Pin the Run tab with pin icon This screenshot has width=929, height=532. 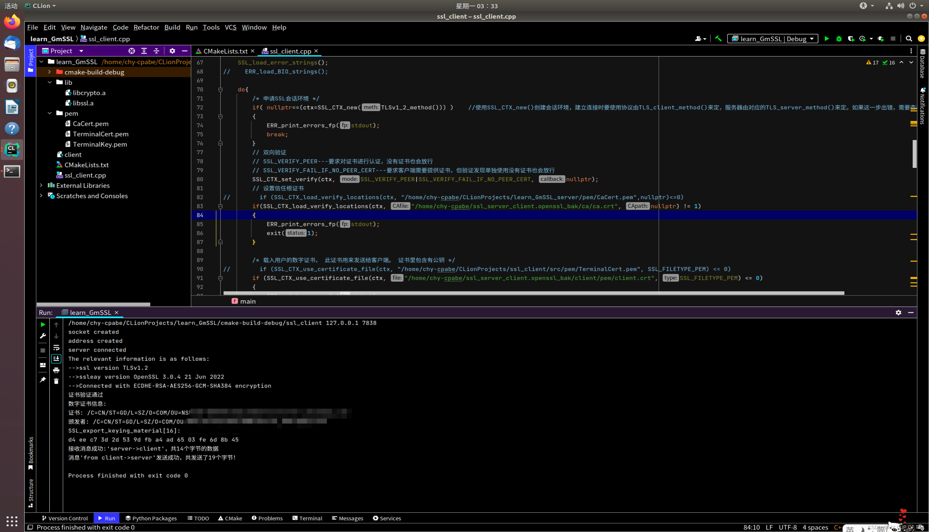[43, 380]
